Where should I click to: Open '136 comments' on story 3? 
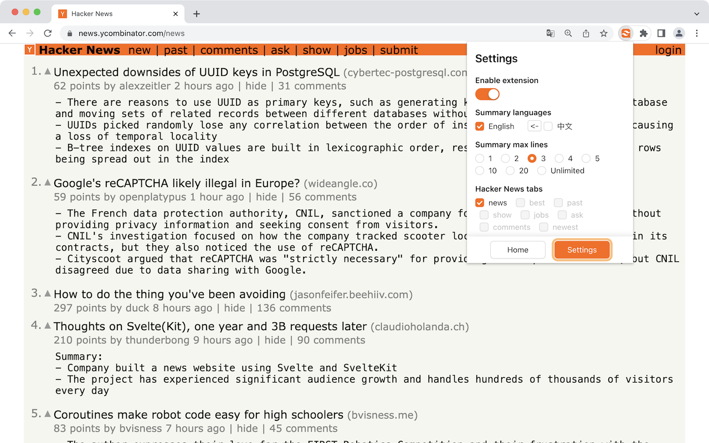294,308
